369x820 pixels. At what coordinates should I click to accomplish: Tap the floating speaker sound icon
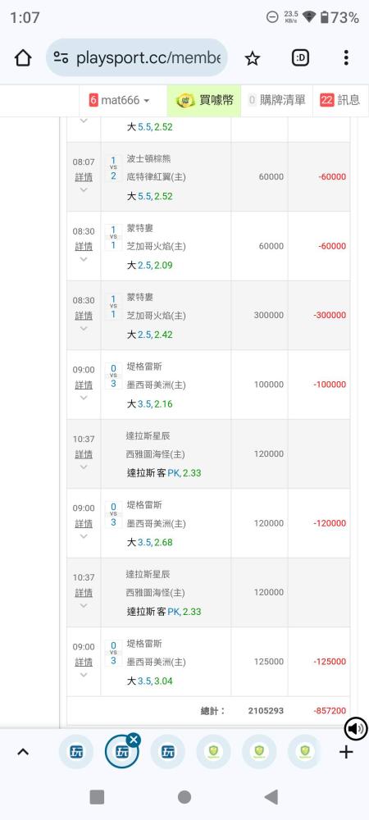click(356, 728)
